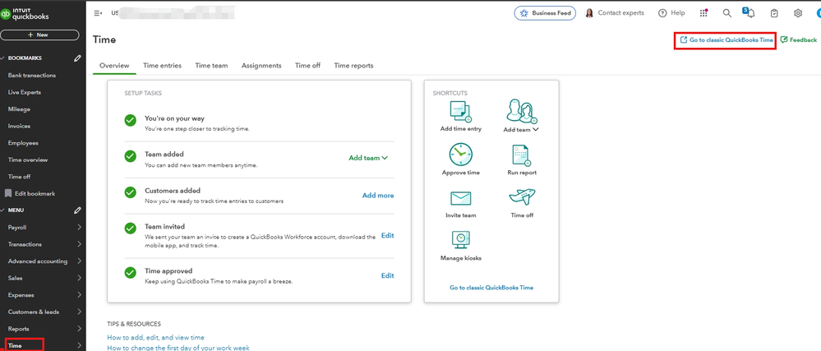
Task: Click the New button
Action: (39, 35)
